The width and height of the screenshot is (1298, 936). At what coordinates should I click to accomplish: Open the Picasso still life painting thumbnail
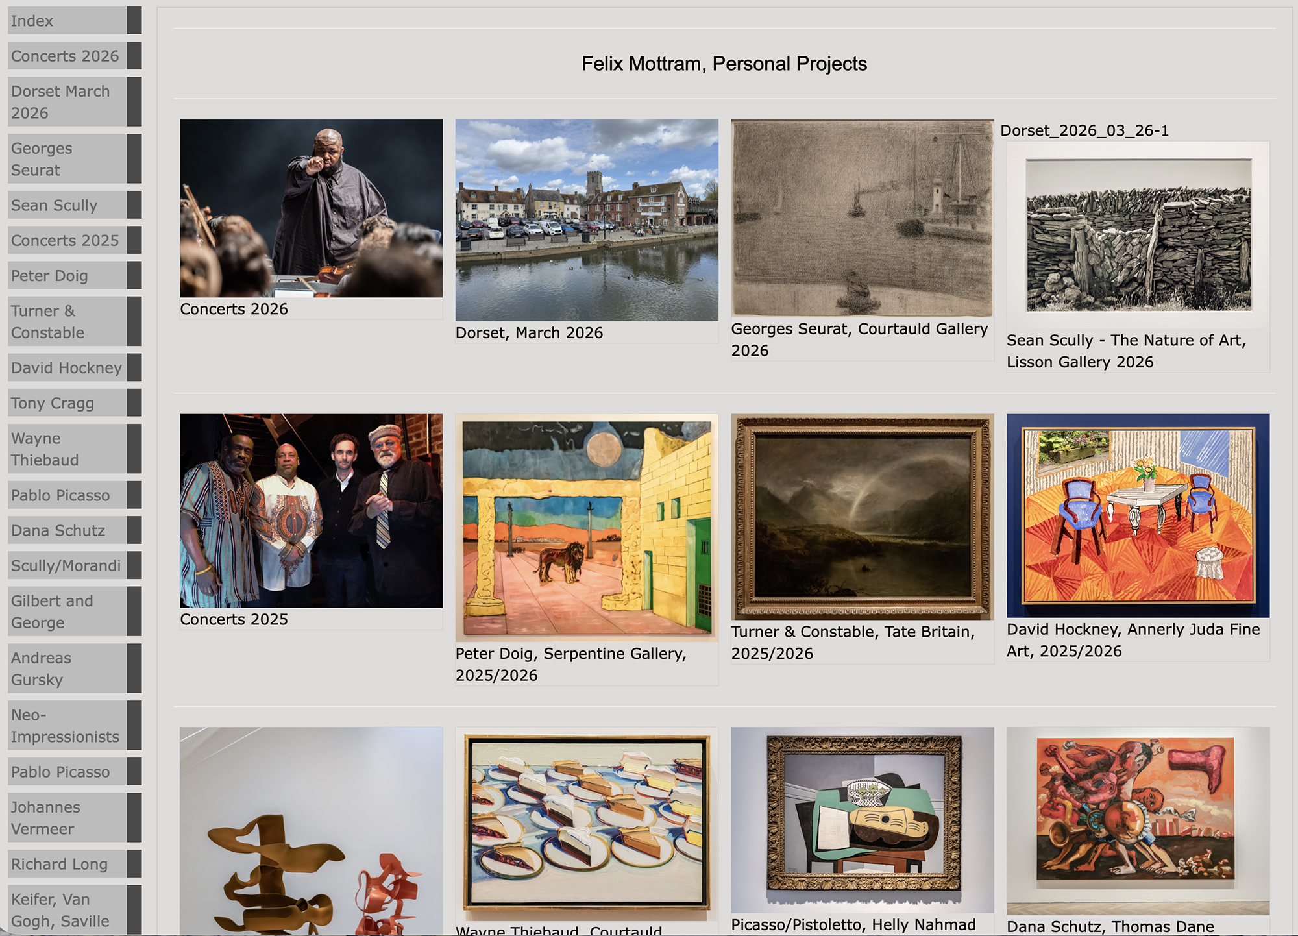(x=862, y=820)
